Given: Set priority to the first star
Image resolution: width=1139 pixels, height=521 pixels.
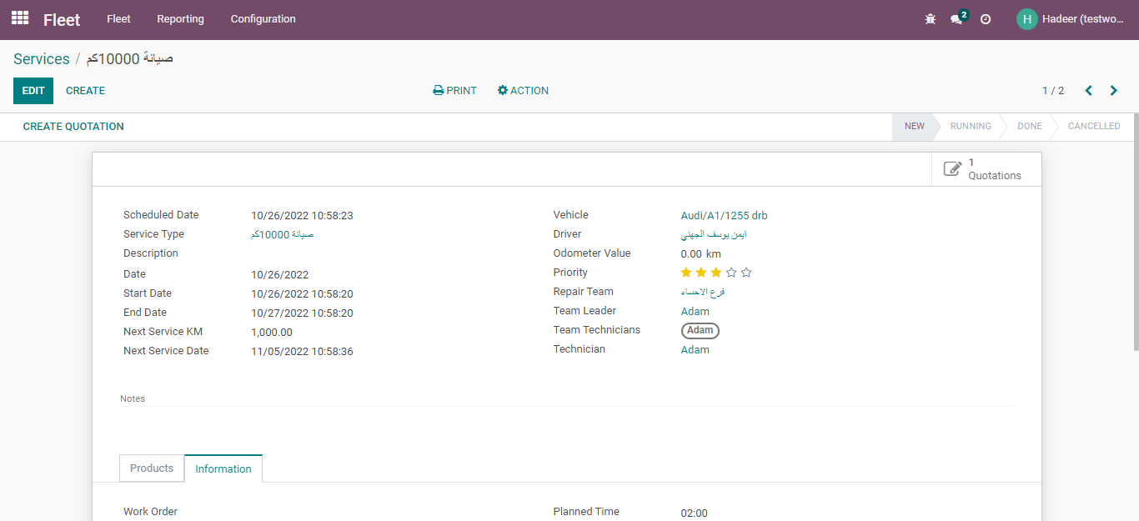Looking at the screenshot, I should 686,273.
